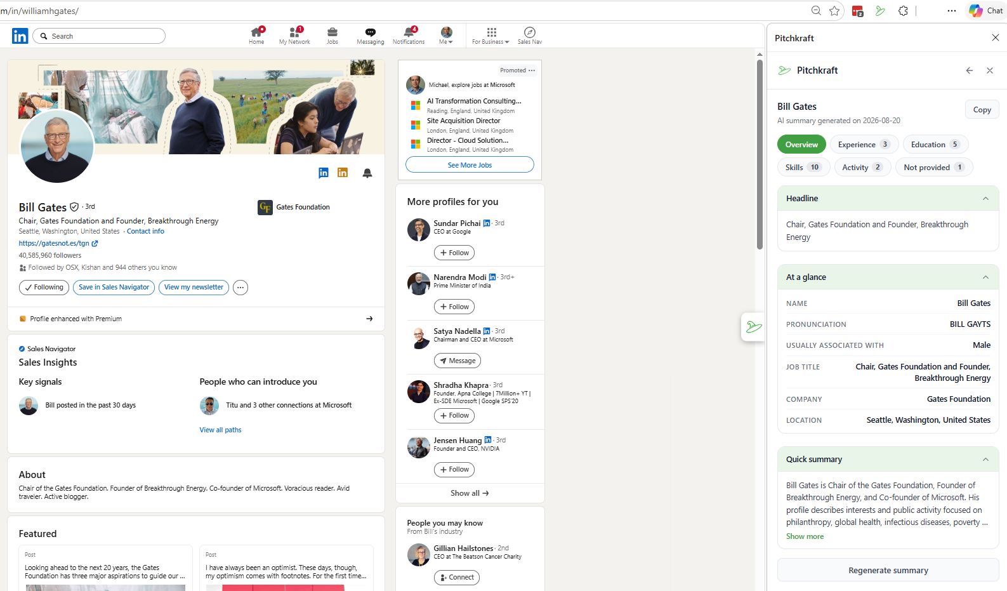The width and height of the screenshot is (1007, 591).
Task: Collapse the Headline section
Action: [x=985, y=199]
